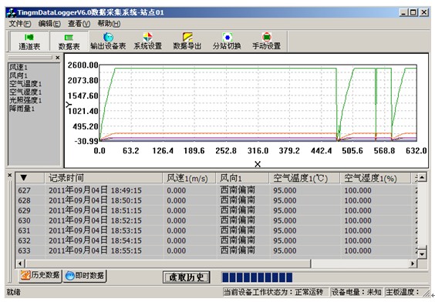Maximize the TingmDataLogger window

[x=413, y=12]
